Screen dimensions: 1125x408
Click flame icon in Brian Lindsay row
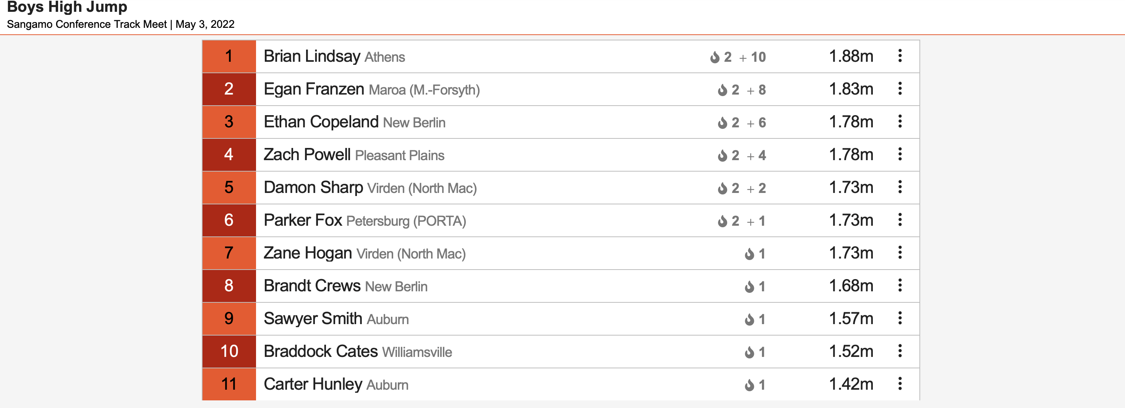[715, 57]
